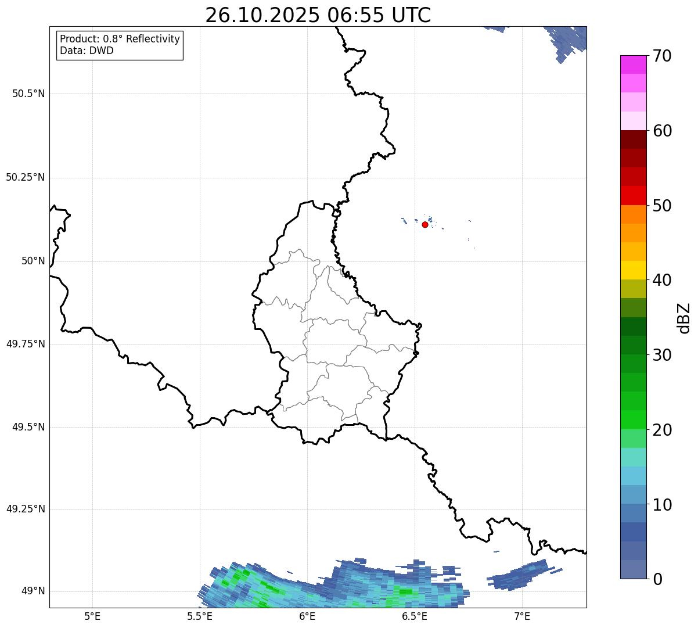Viewport: 698px width, 628px height.
Task: Click the 'Product: 0.8° Reflectivity' text
Action: pyautogui.click(x=120, y=39)
